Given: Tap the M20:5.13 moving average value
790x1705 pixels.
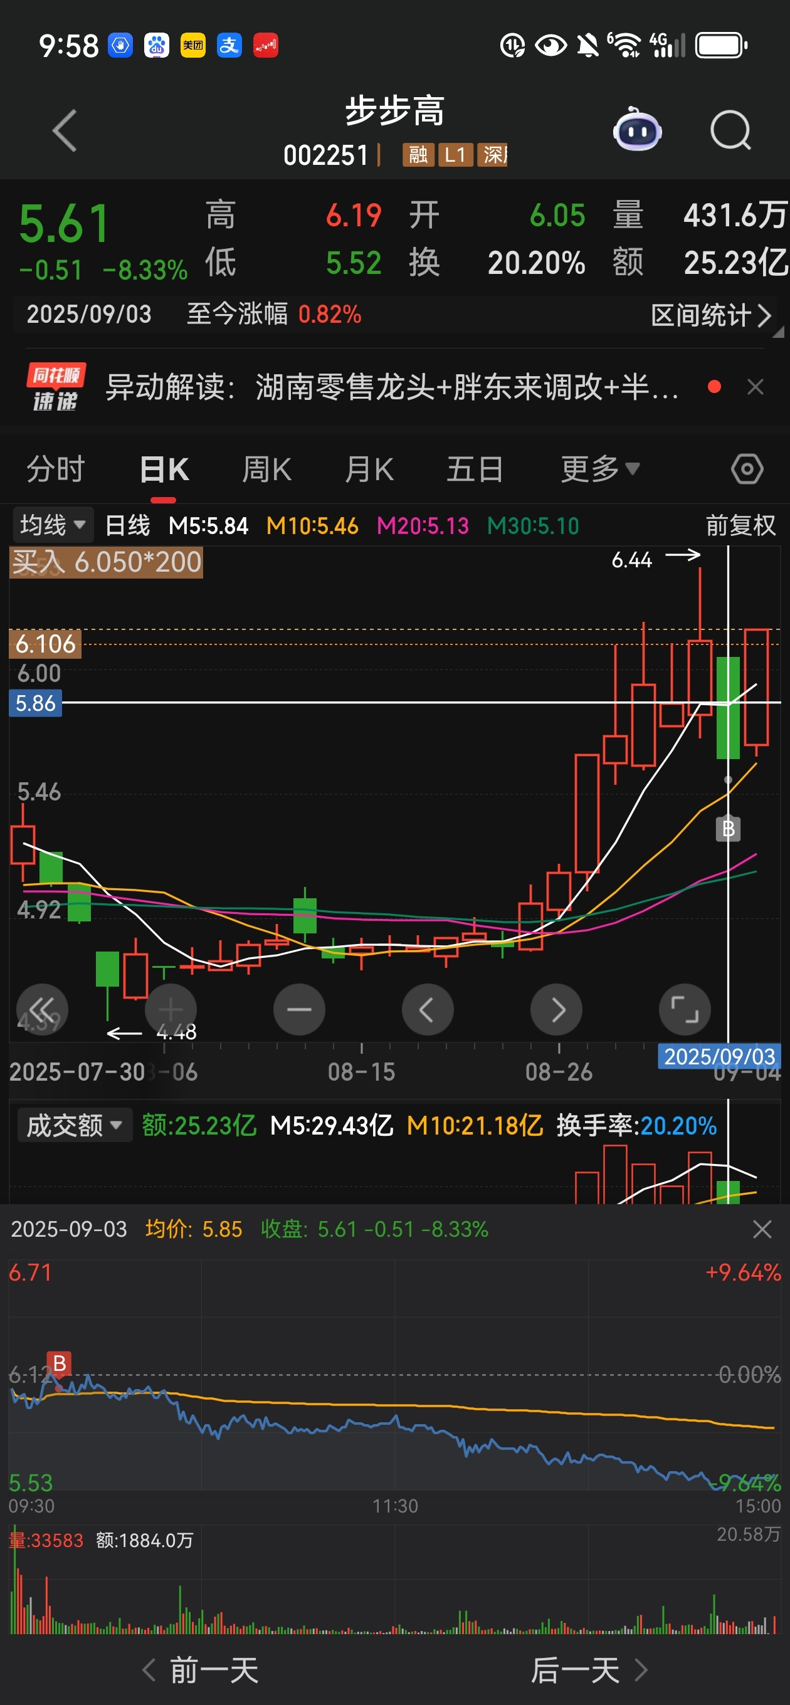Looking at the screenshot, I should 423,525.
